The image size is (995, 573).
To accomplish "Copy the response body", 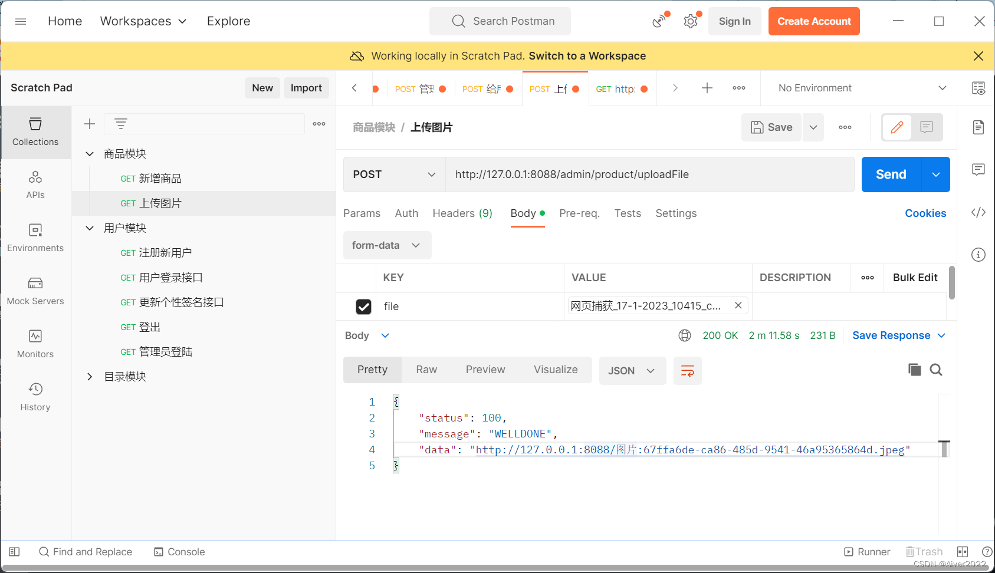I will [915, 370].
